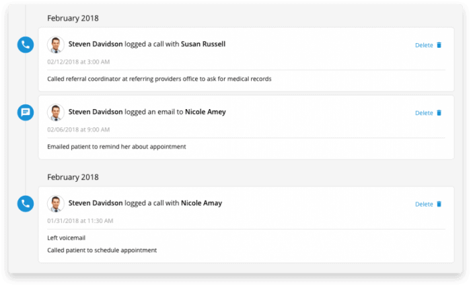Viewport: 471px width, 286px height.
Task: Open Steven Davidson avatar in email entry
Action: (x=56, y=112)
